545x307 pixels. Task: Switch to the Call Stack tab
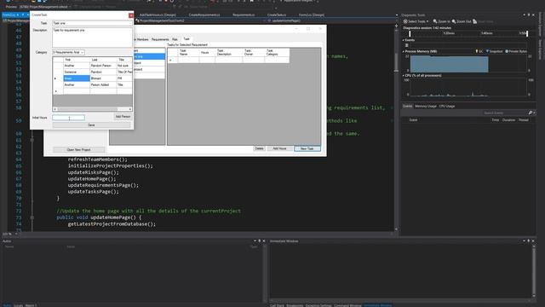coord(277,305)
